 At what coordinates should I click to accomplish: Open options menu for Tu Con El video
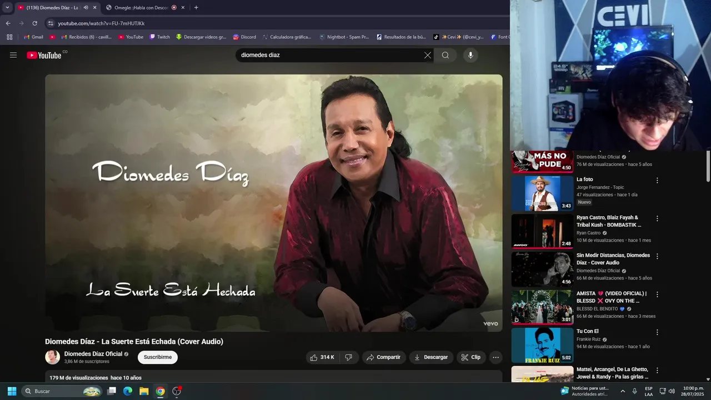coord(657,332)
